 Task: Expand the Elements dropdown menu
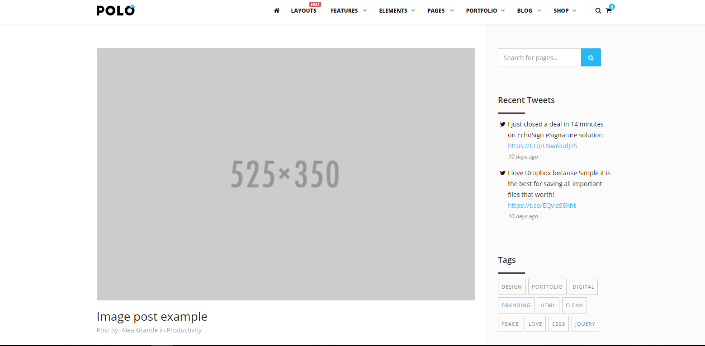coord(397,10)
